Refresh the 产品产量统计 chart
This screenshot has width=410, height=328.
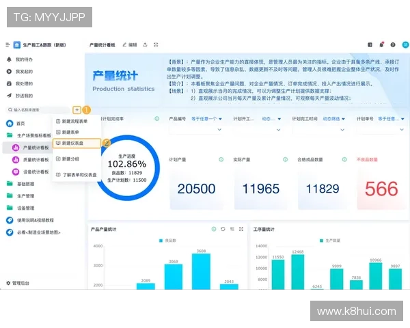tap(223, 229)
